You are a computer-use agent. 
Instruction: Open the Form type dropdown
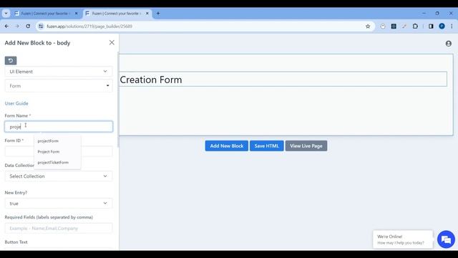point(59,86)
